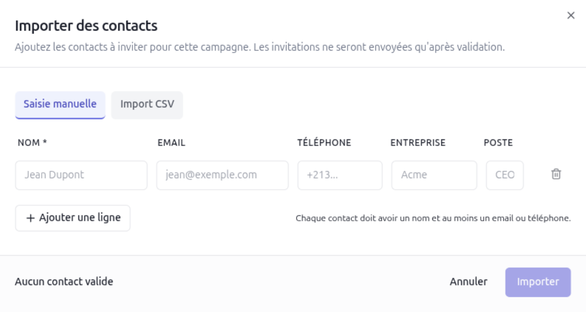Switch to the Saisie manuelle tab
Image resolution: width=586 pixels, height=312 pixels.
tap(60, 104)
